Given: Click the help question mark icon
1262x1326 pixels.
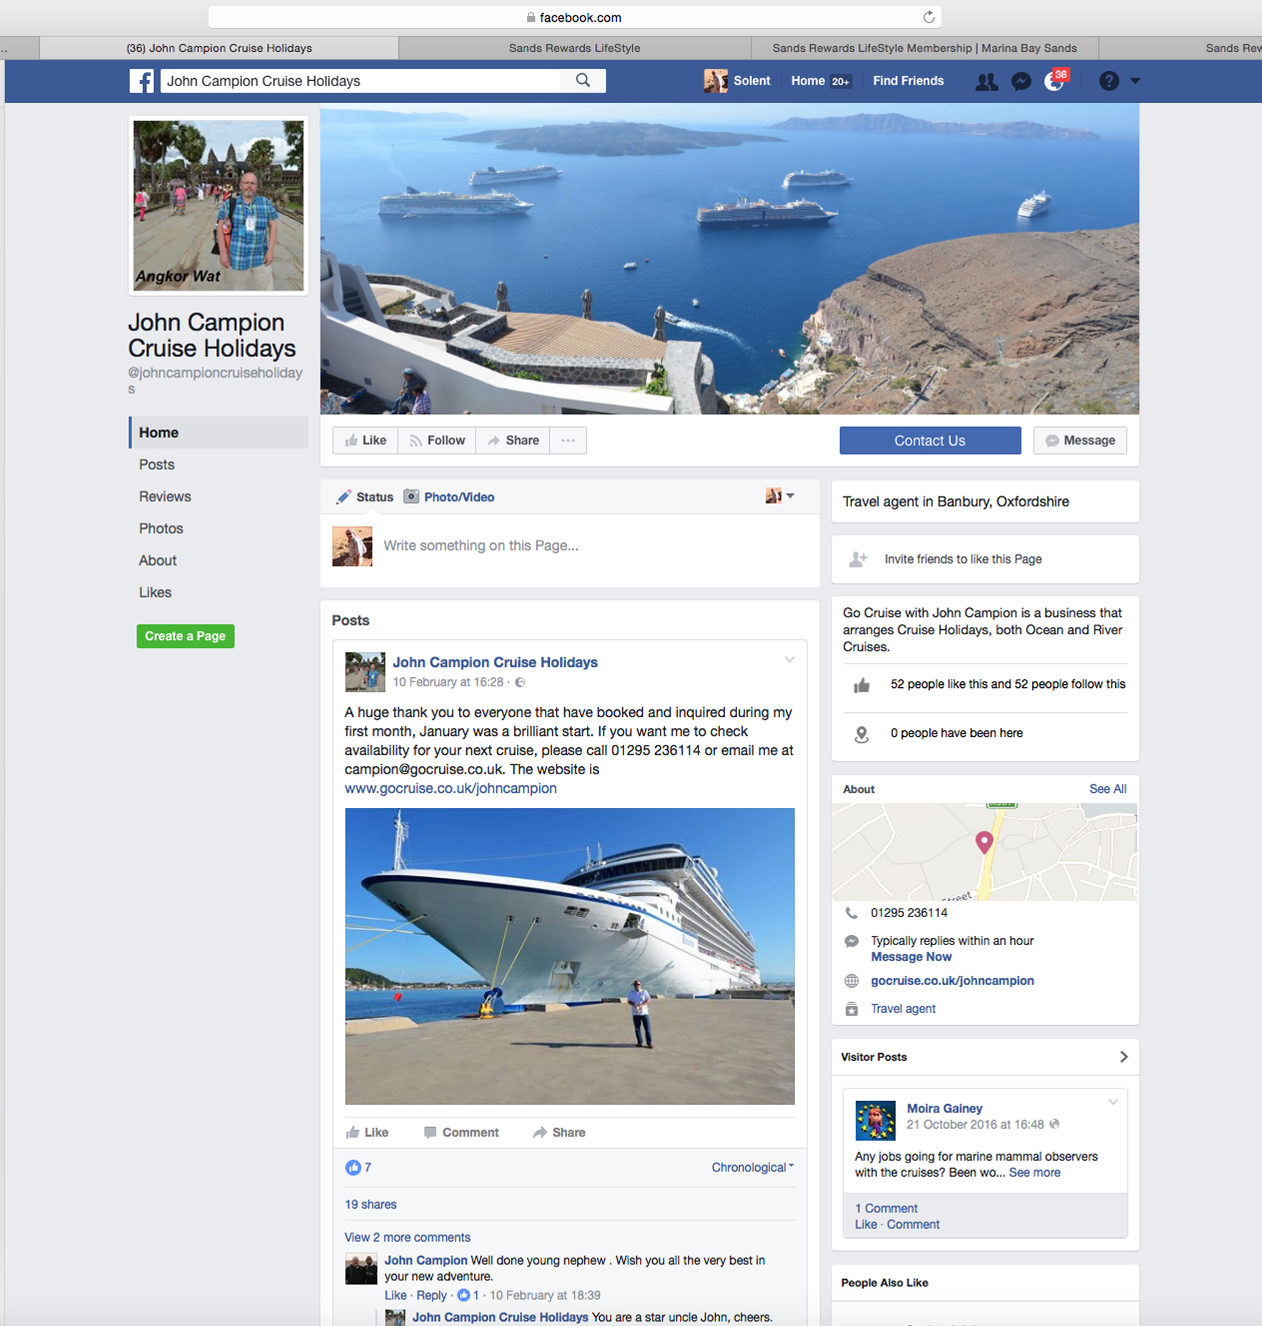Looking at the screenshot, I should coord(1108,81).
